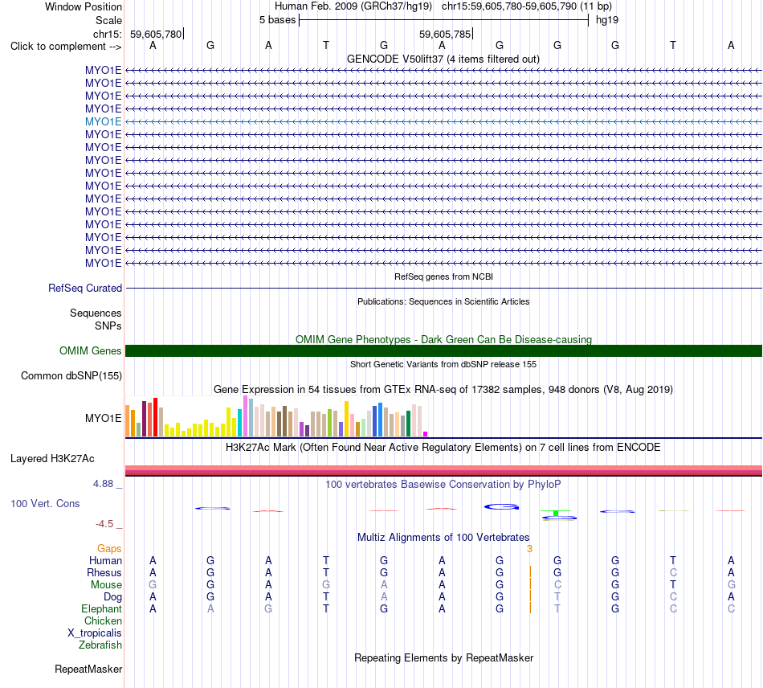Click the 'Chicken' species label
Screen dimensions: 763x688
[x=103, y=621]
